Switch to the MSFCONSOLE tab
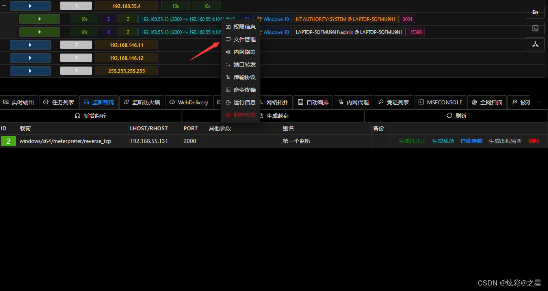This screenshot has width=548, height=291. [440, 102]
